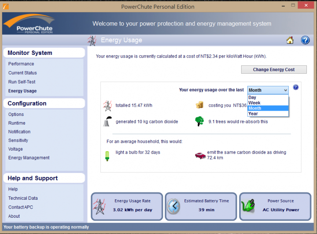Click the clock icon in Estimated Battery Time

click(x=173, y=206)
